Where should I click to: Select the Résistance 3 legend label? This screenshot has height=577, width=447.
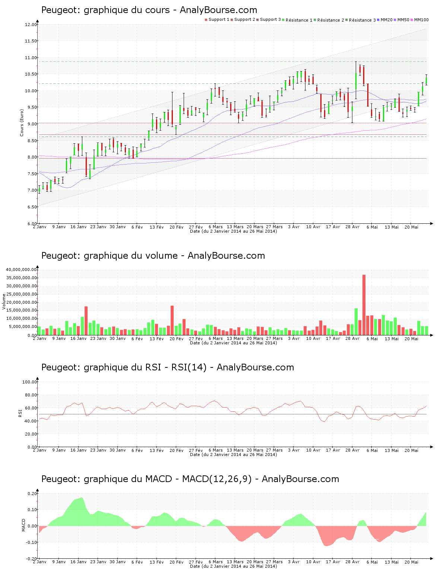coord(362,20)
